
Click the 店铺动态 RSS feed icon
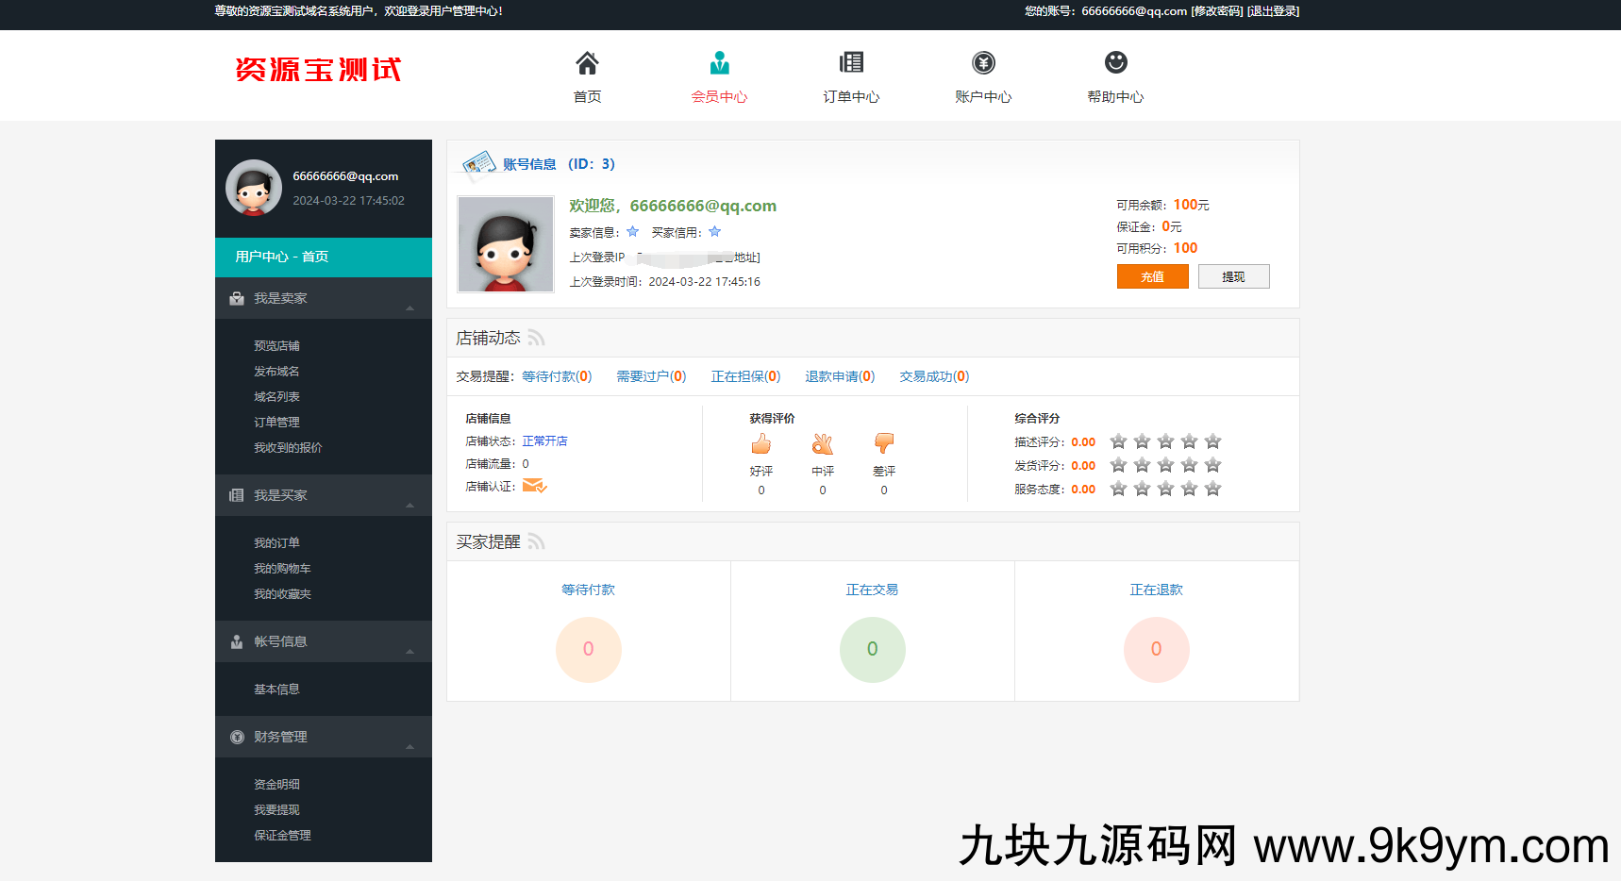[x=536, y=338]
